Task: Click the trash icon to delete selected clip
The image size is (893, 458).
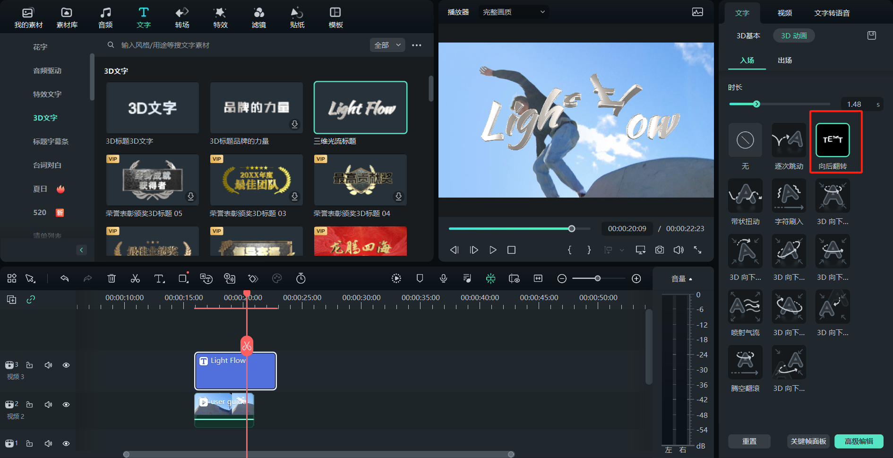Action: coord(112,278)
